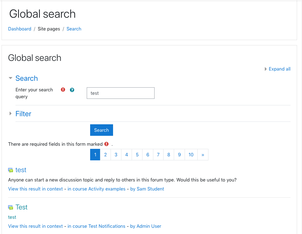Expand the Filter section
Screen dimensions: 302x234
pyautogui.click(x=11, y=114)
